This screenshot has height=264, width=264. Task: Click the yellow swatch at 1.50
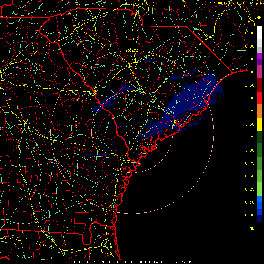pos(259,124)
